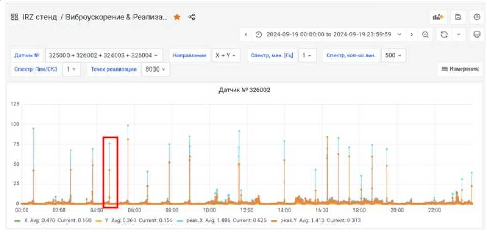487x232 pixels.
Task: Click yellow Y legend color swatch
Action: coord(99,221)
